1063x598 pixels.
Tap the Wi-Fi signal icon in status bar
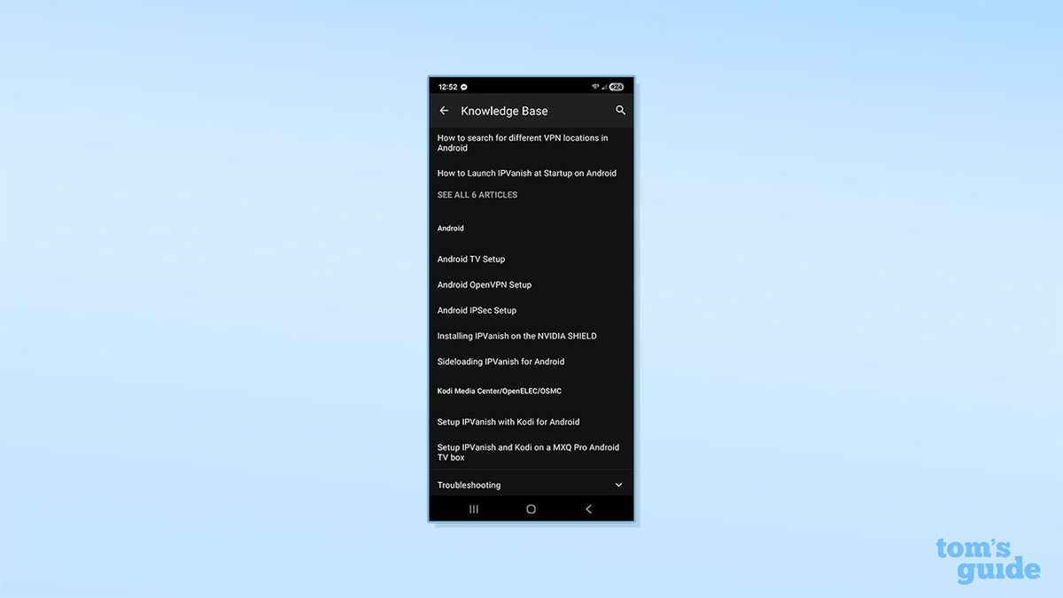click(596, 87)
